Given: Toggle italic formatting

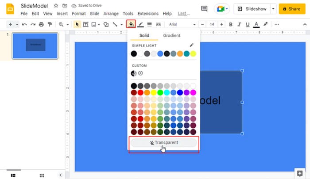Looking at the screenshot, I should click(239, 24).
